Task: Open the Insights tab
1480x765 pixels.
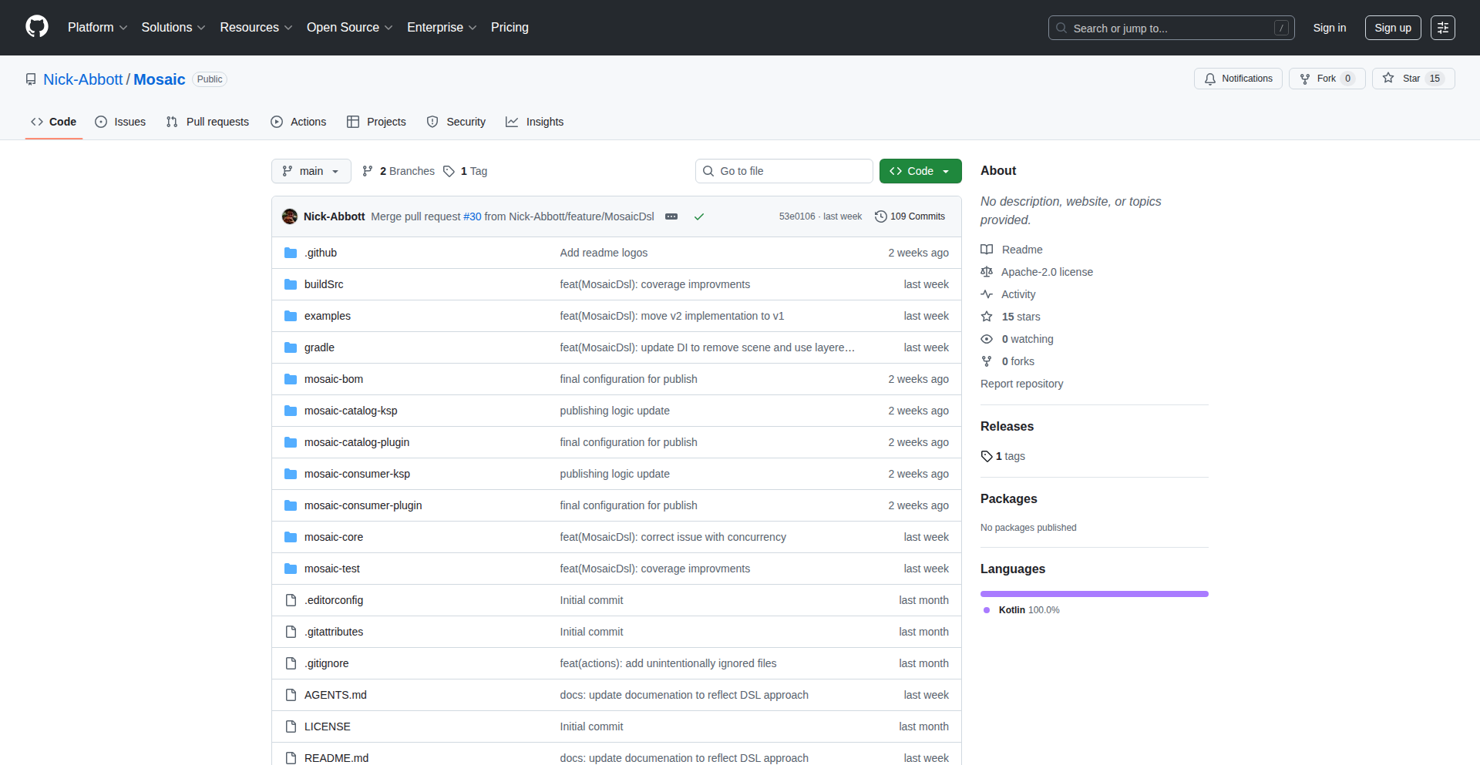Action: pos(534,122)
